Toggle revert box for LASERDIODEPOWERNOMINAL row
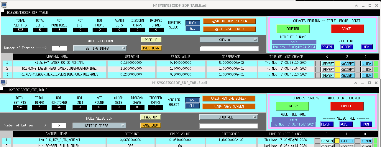381x147 pixels. coord(318,69)
